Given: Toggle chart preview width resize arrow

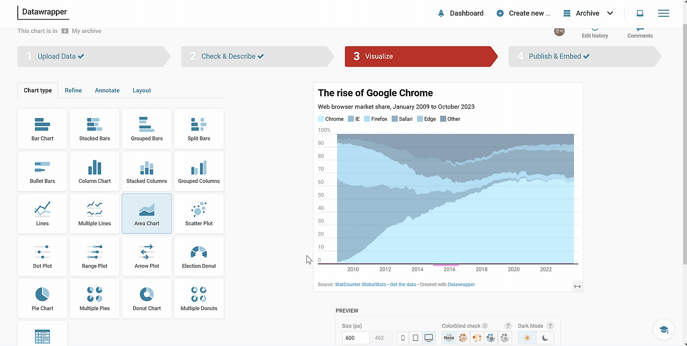Looking at the screenshot, I should [x=577, y=286].
